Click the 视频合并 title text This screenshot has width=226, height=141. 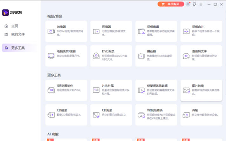tap(198, 27)
